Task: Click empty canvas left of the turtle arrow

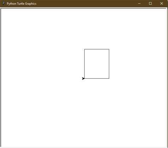Action: 41,78
